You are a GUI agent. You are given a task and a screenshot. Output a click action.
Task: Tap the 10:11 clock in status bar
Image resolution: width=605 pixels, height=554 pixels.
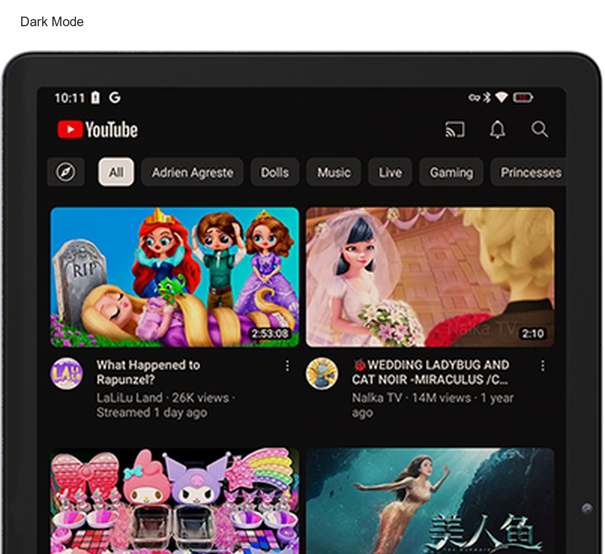click(x=70, y=97)
